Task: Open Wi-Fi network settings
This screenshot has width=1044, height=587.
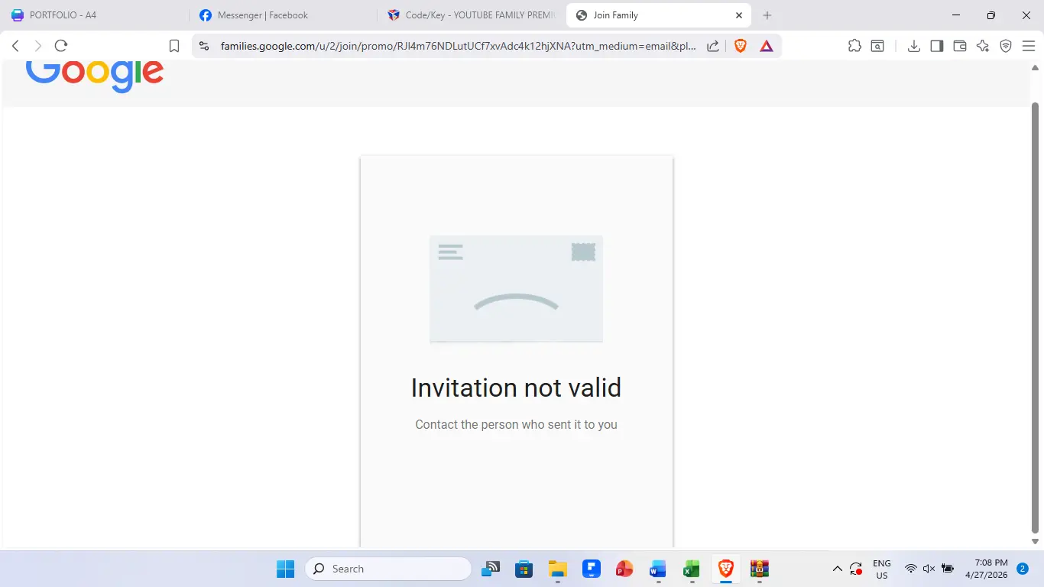Action: [910, 569]
